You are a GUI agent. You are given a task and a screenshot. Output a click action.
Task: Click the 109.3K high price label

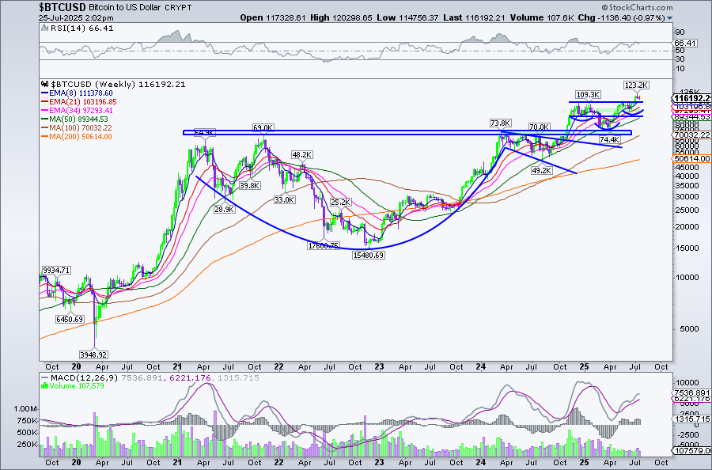[588, 94]
